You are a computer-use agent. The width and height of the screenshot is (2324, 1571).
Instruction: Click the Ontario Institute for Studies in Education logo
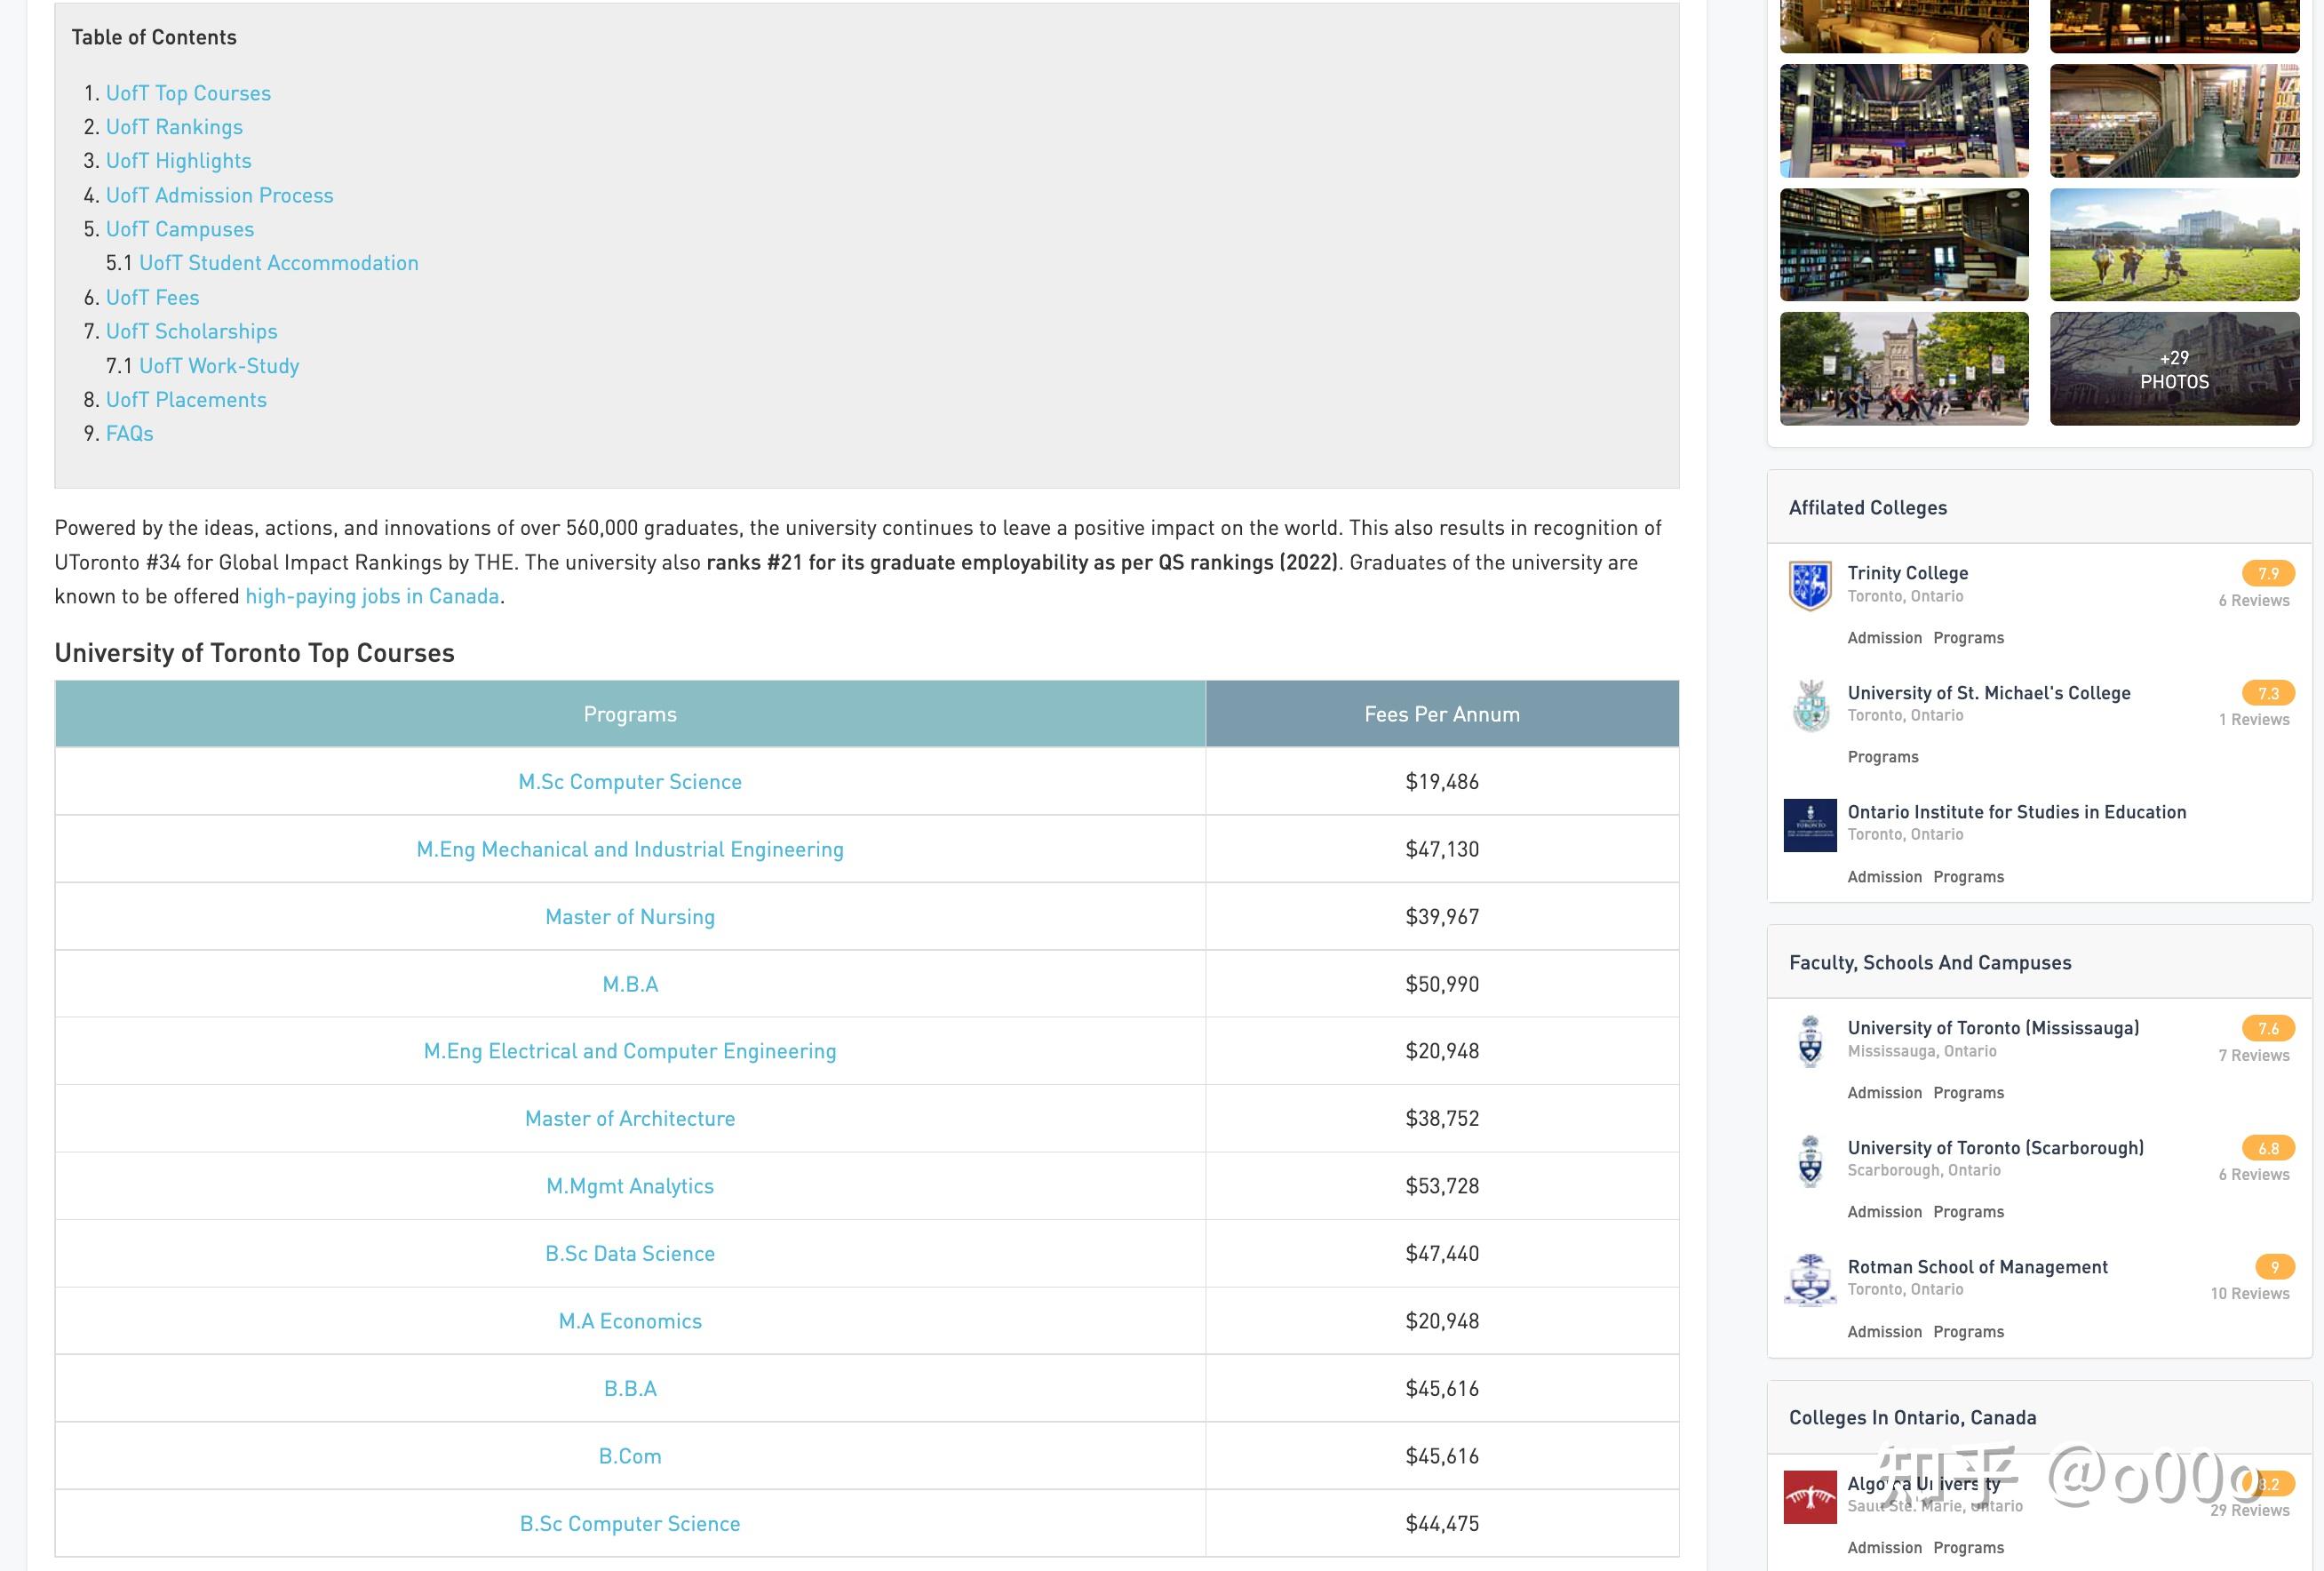click(1809, 825)
